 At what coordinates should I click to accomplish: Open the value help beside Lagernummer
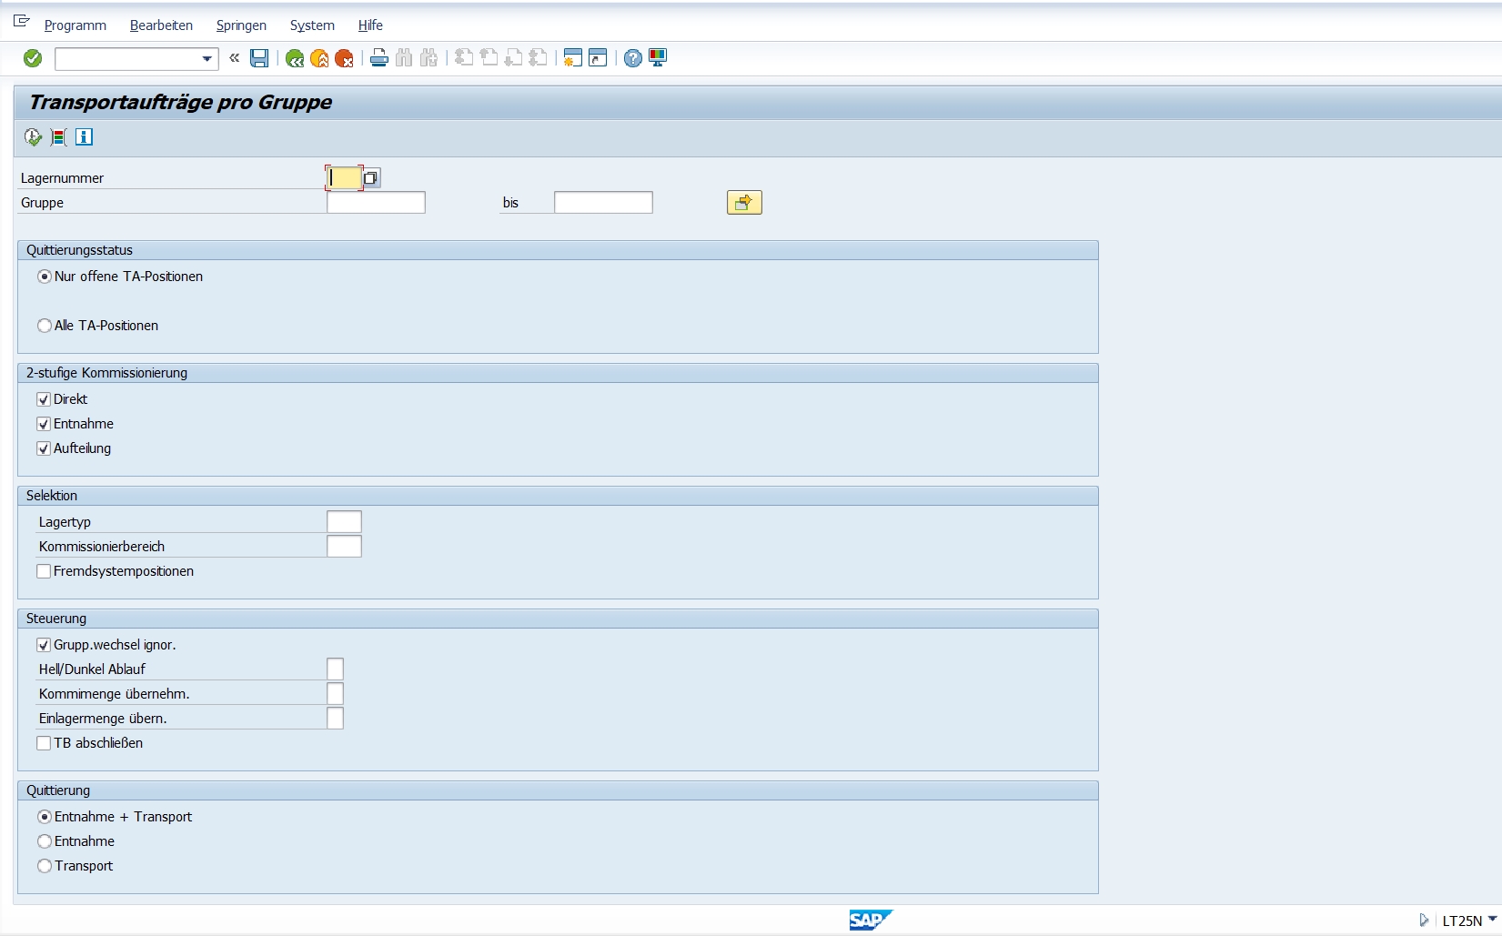(x=371, y=178)
